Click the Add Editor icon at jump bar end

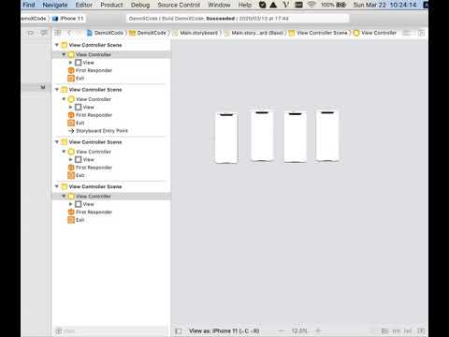421,33
